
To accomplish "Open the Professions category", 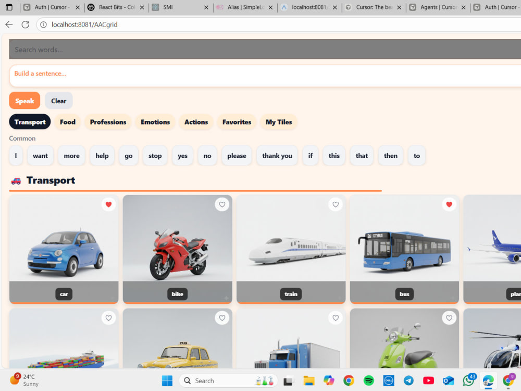I will pos(108,122).
